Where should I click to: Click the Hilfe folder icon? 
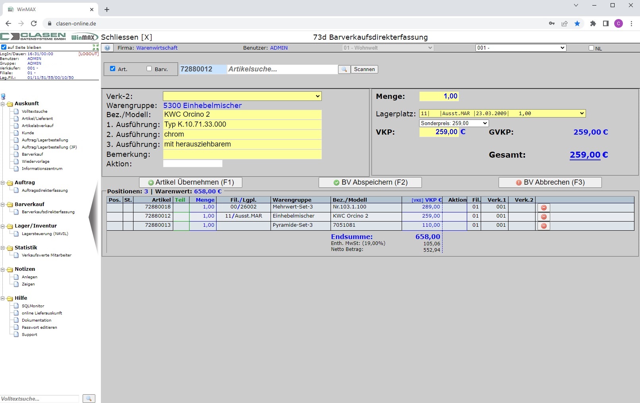[x=10, y=299]
